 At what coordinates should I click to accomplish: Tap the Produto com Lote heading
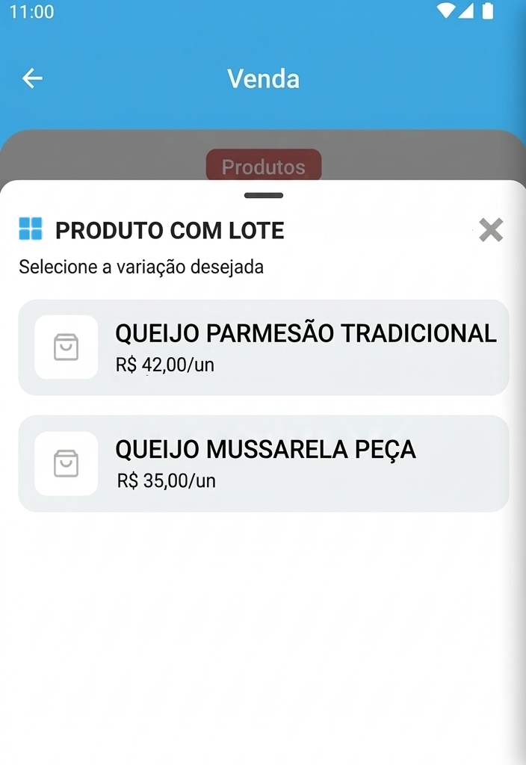click(x=170, y=231)
